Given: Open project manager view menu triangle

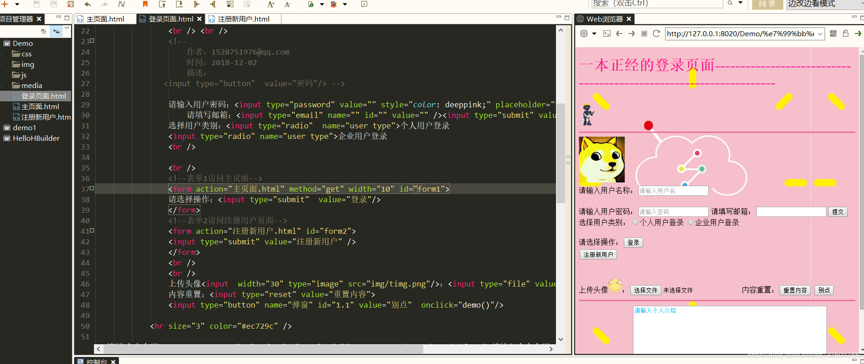Looking at the screenshot, I should point(67,28).
